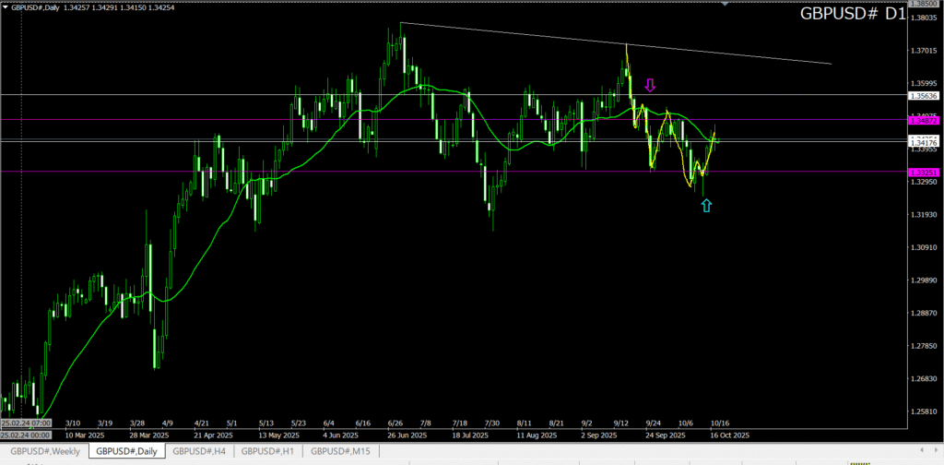Switch to the GBPUSD#,Weekly tab
The height and width of the screenshot is (465, 944).
(x=42, y=451)
